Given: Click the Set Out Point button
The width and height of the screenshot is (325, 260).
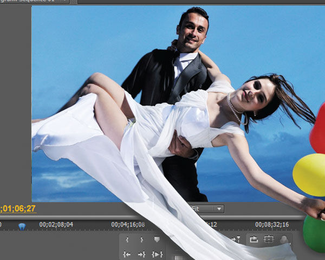Looking at the screenshot, I should 142,239.
